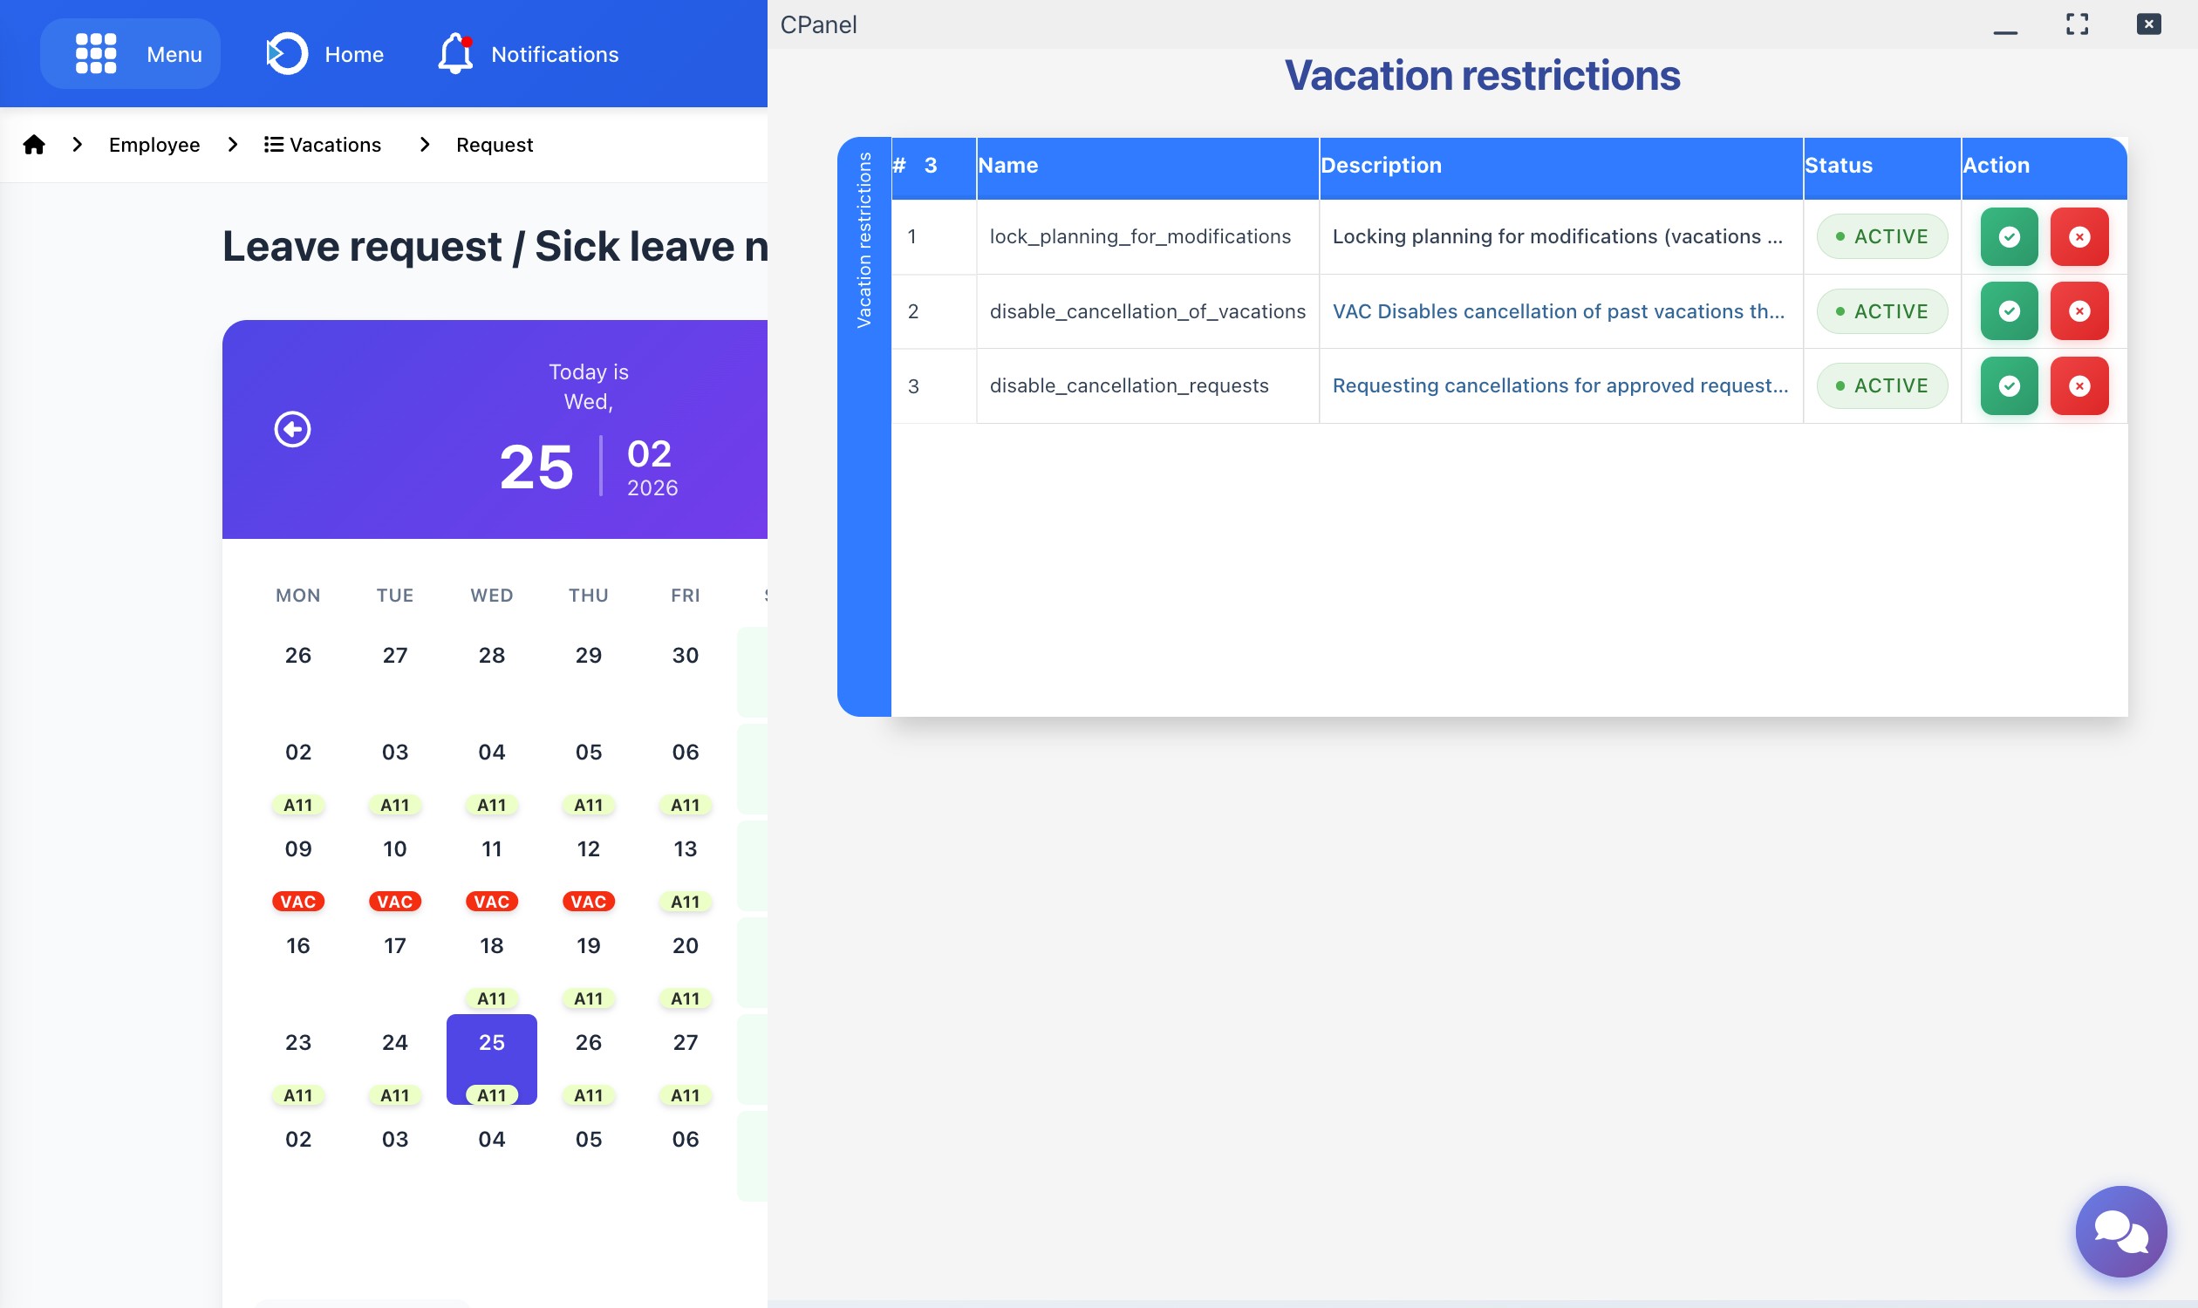The image size is (2198, 1308).
Task: Click the VAC badge on day 09
Action: 298,902
